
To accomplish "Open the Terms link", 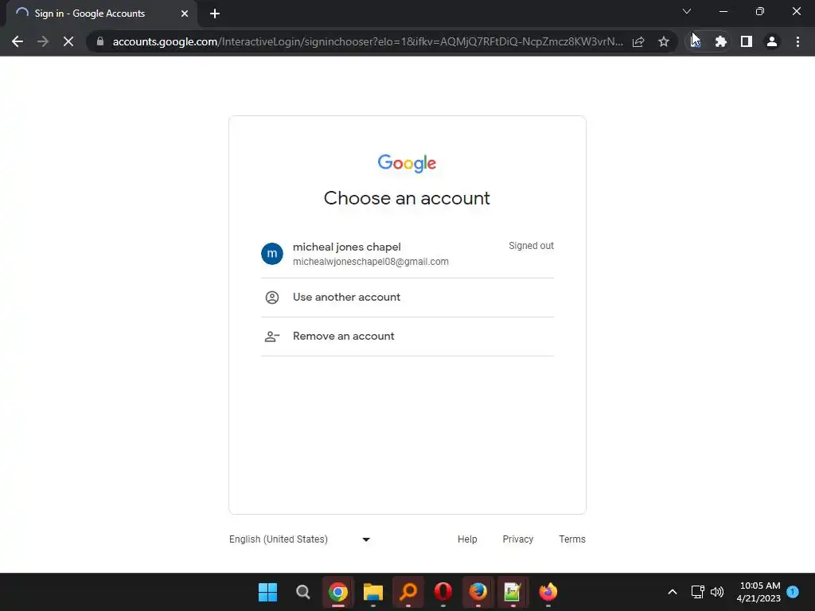I will pyautogui.click(x=571, y=539).
